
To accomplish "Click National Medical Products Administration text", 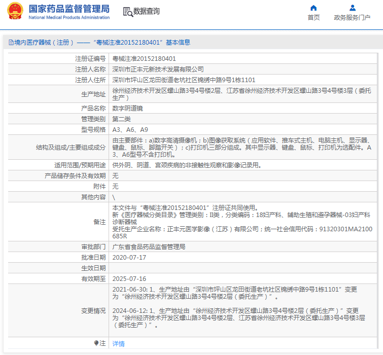I will pyautogui.click(x=69, y=18).
